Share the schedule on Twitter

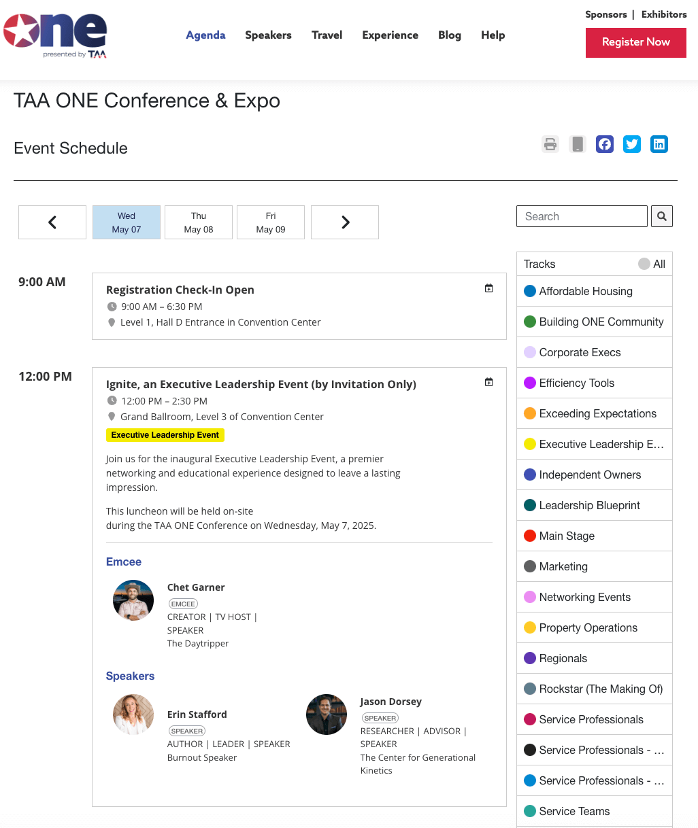pos(631,144)
